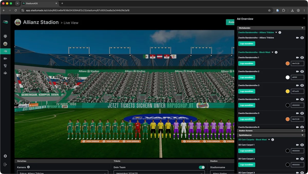Toggle visibility of Zweite Bandenreihe 3
Viewport: 308px width, 174px height.
point(302,85)
